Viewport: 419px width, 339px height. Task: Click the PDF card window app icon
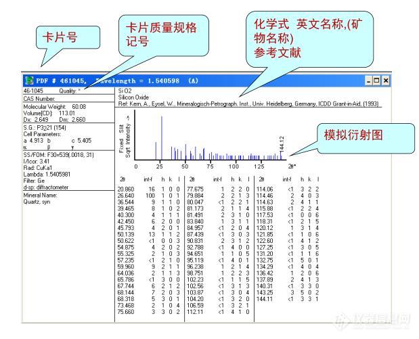pos(29,81)
